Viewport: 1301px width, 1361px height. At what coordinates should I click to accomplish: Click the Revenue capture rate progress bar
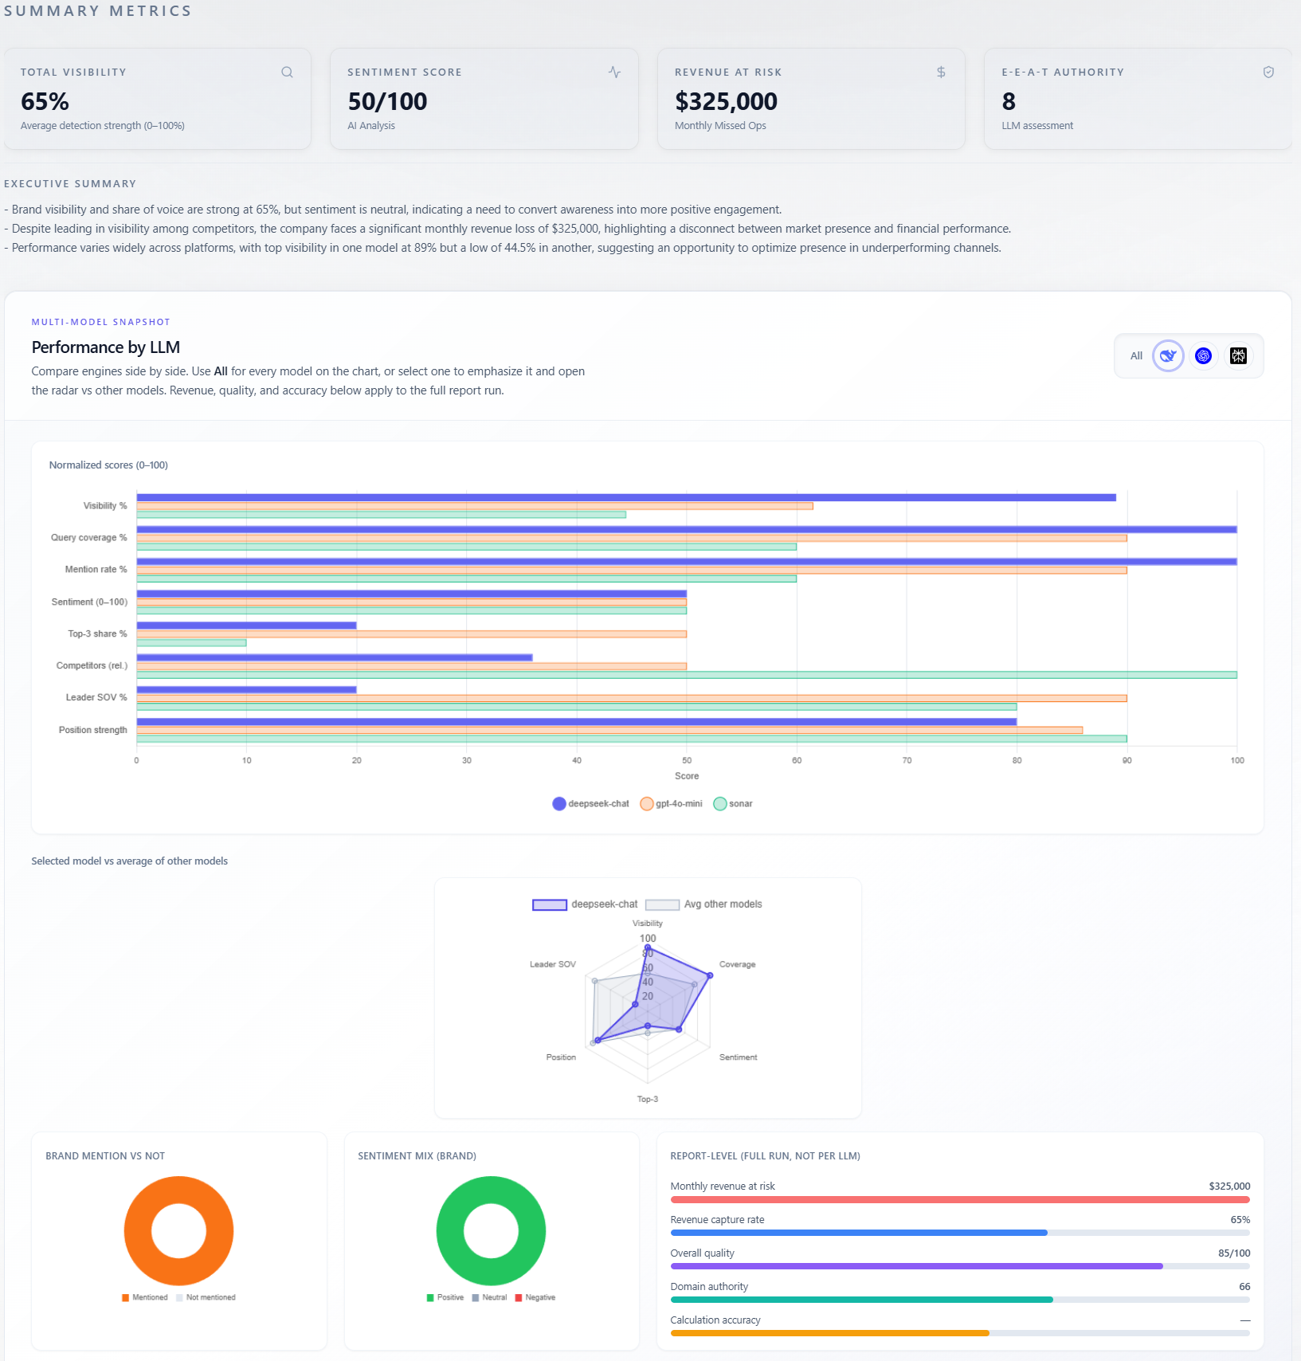click(959, 1233)
